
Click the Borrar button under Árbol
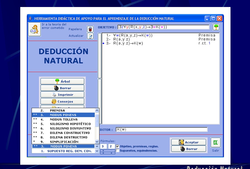pos(62,88)
